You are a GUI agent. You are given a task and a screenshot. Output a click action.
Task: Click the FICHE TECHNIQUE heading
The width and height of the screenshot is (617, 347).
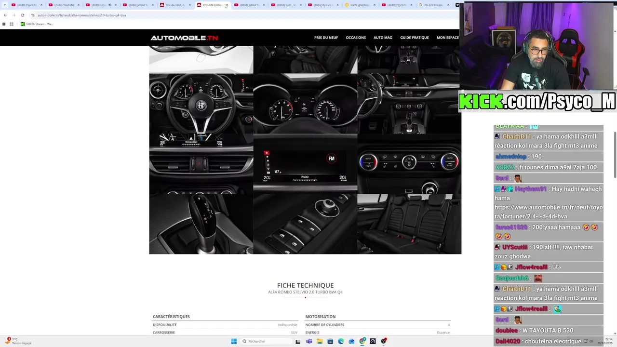tap(305, 285)
